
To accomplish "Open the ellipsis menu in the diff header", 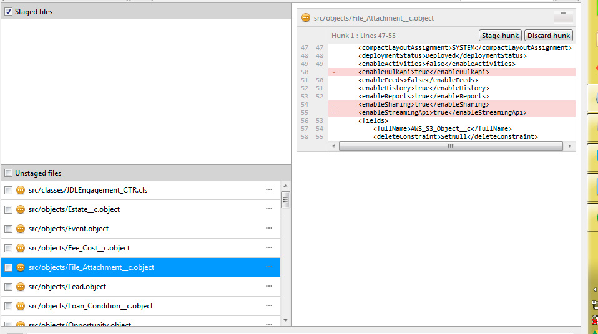I will [563, 14].
